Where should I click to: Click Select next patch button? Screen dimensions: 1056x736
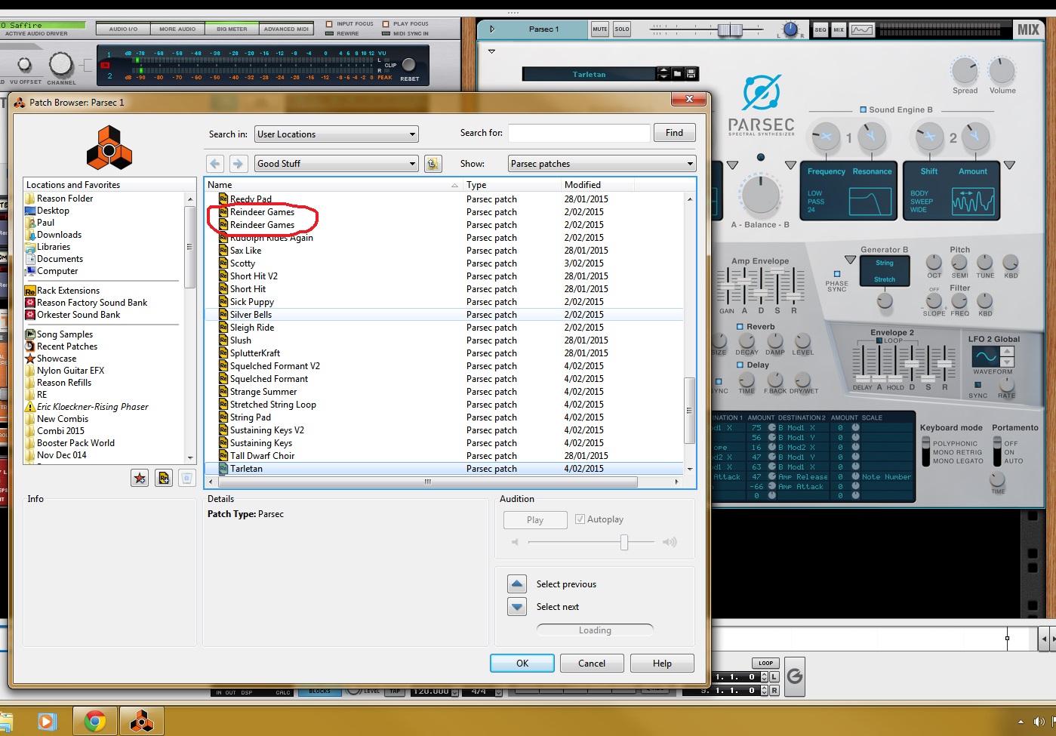517,607
